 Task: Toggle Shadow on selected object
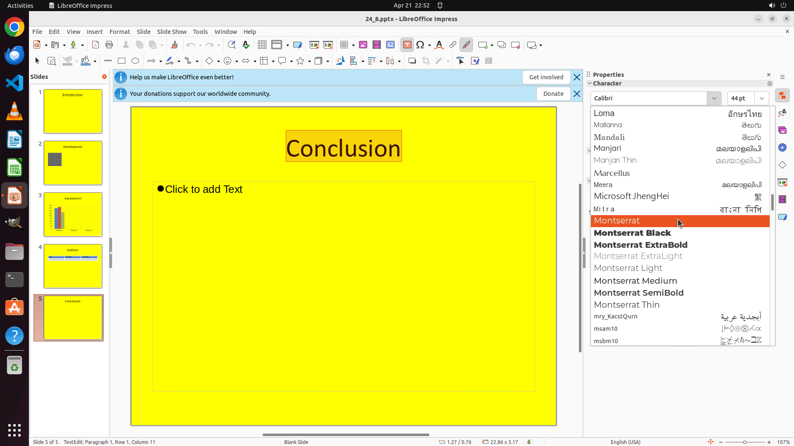point(412,61)
